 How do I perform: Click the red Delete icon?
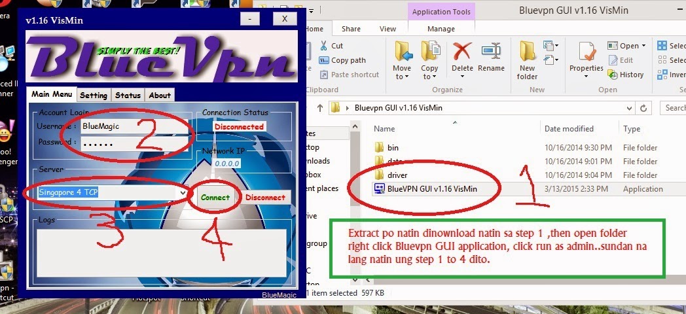click(462, 52)
